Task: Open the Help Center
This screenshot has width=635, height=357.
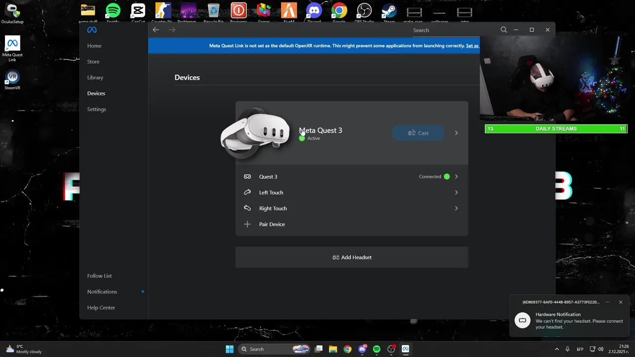Action: pos(101,307)
